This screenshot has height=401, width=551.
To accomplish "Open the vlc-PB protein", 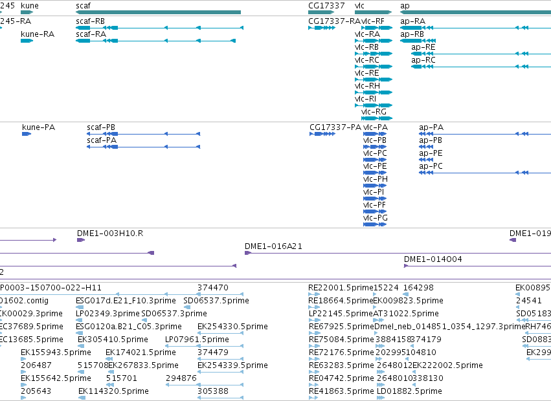I will [x=375, y=147].
